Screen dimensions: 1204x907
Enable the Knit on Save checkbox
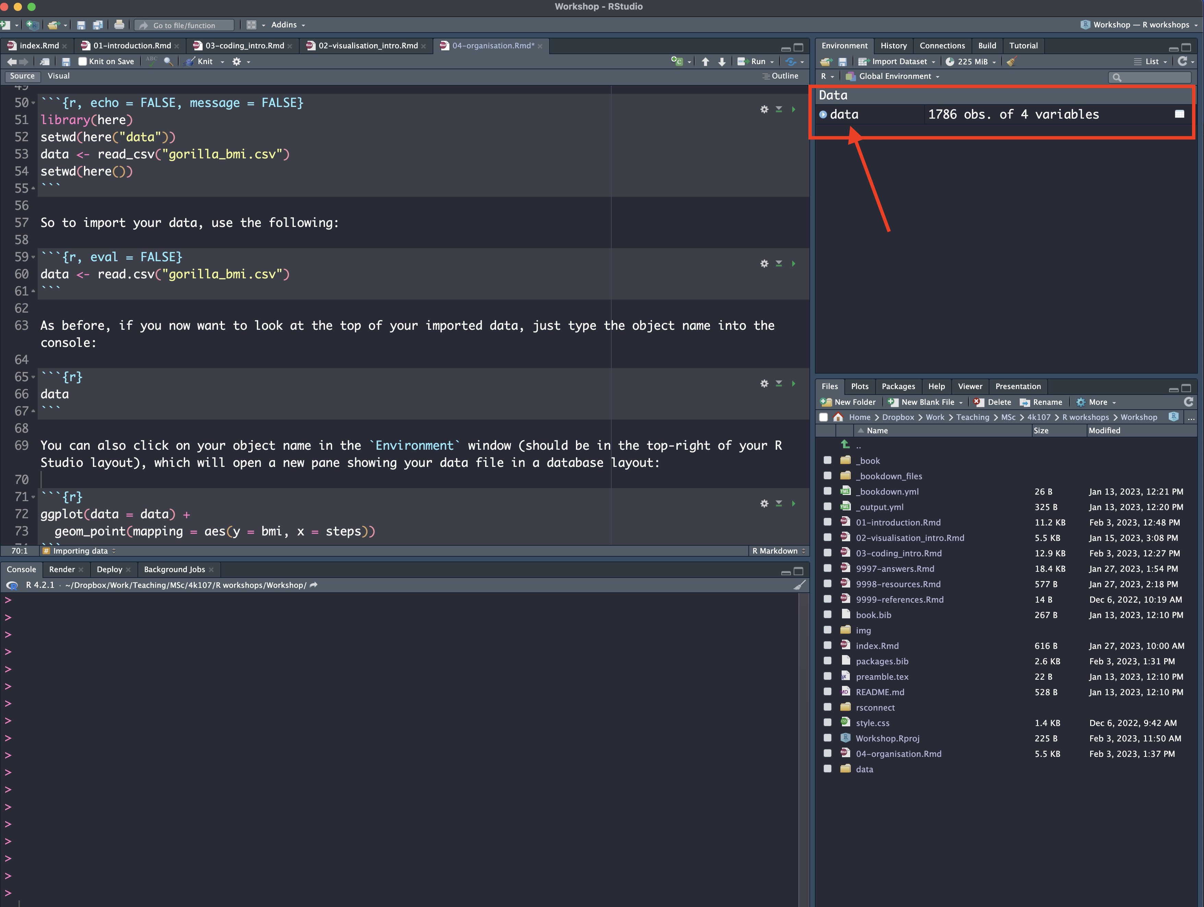point(83,61)
